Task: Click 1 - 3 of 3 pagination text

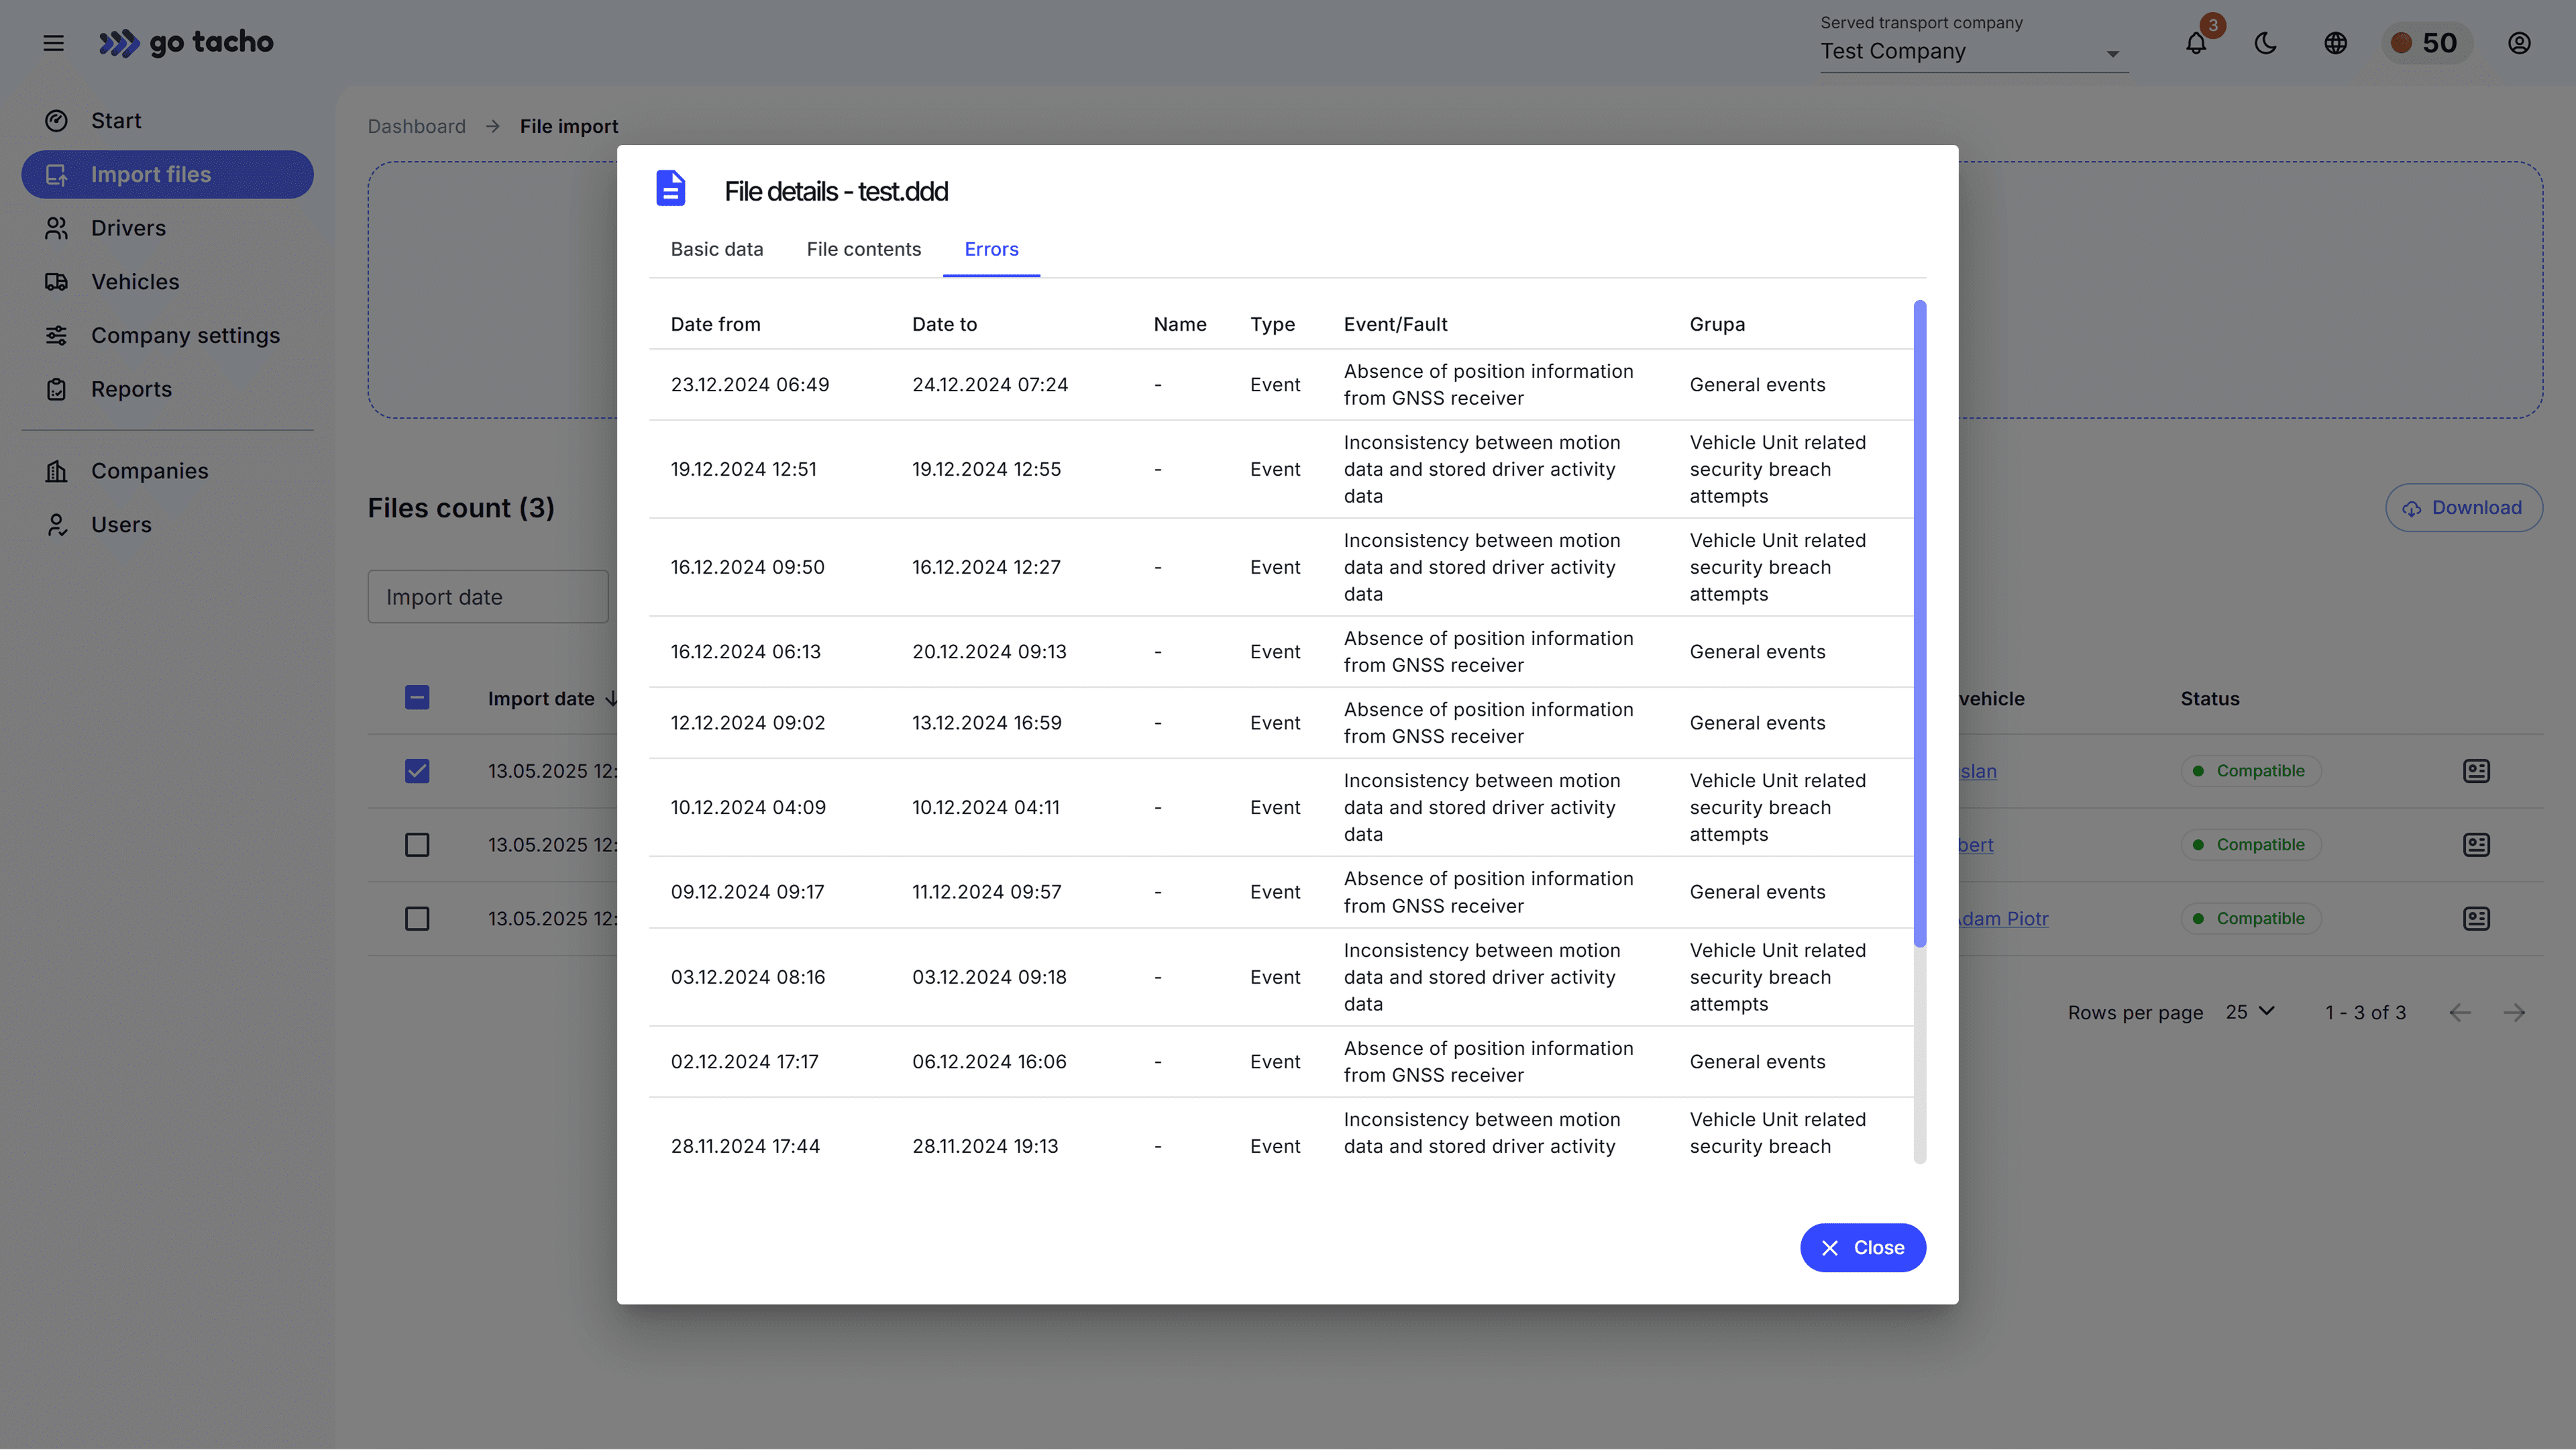Action: 2365,1013
